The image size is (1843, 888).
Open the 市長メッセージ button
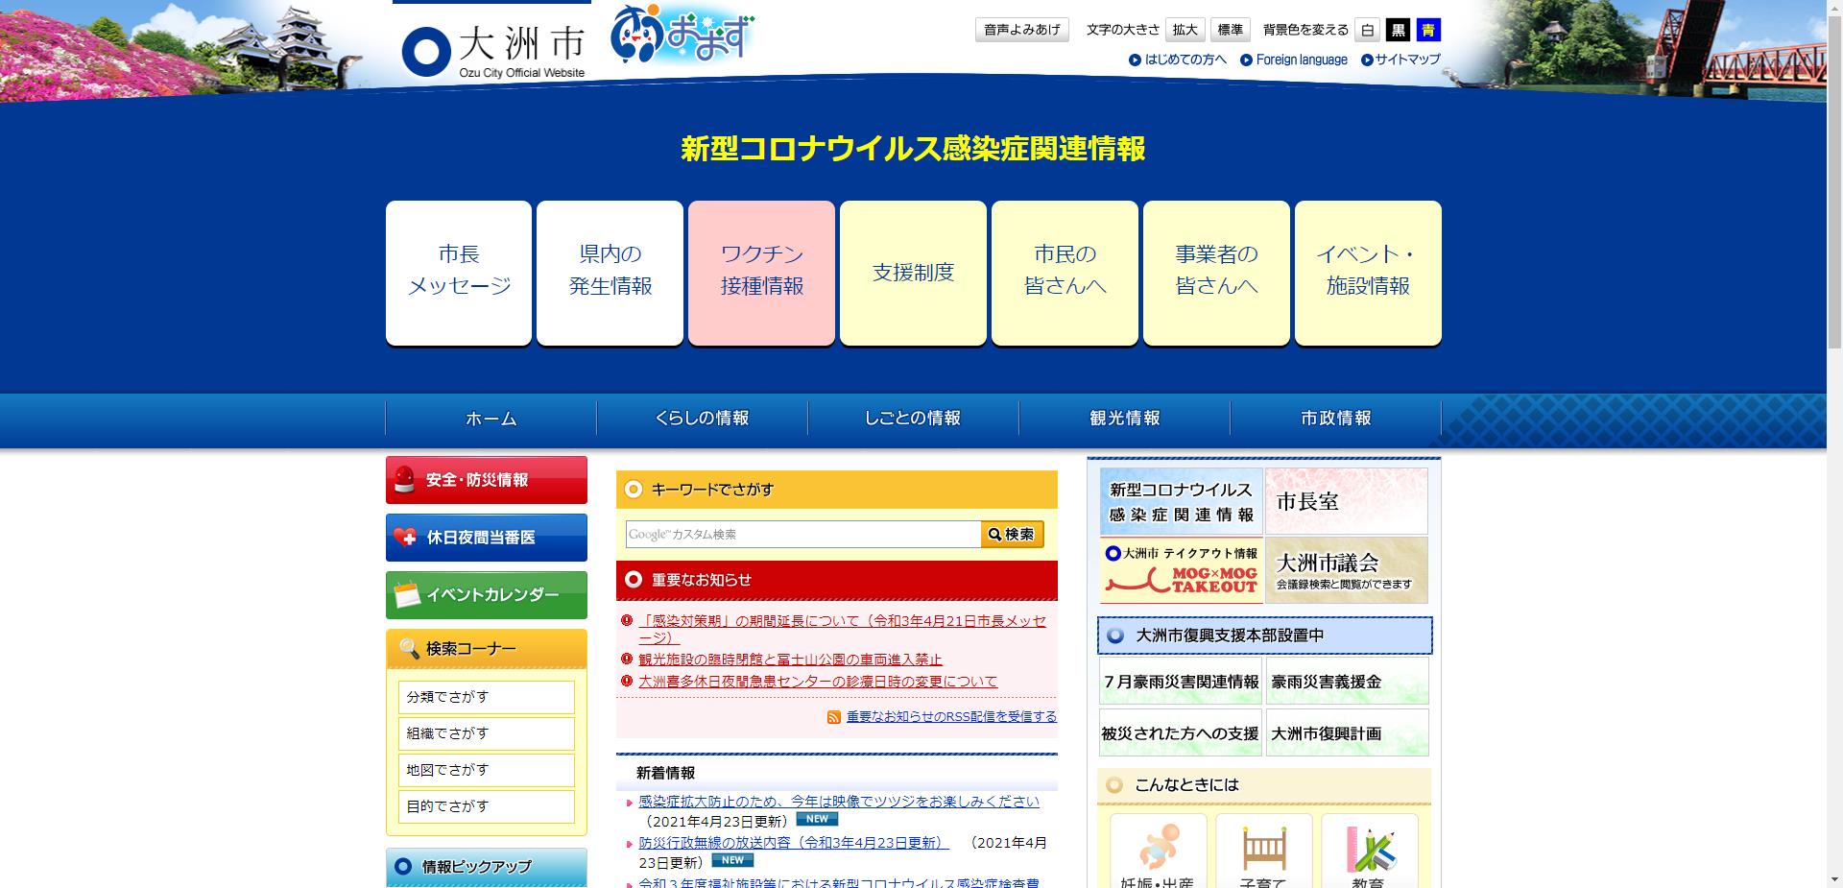(x=458, y=272)
